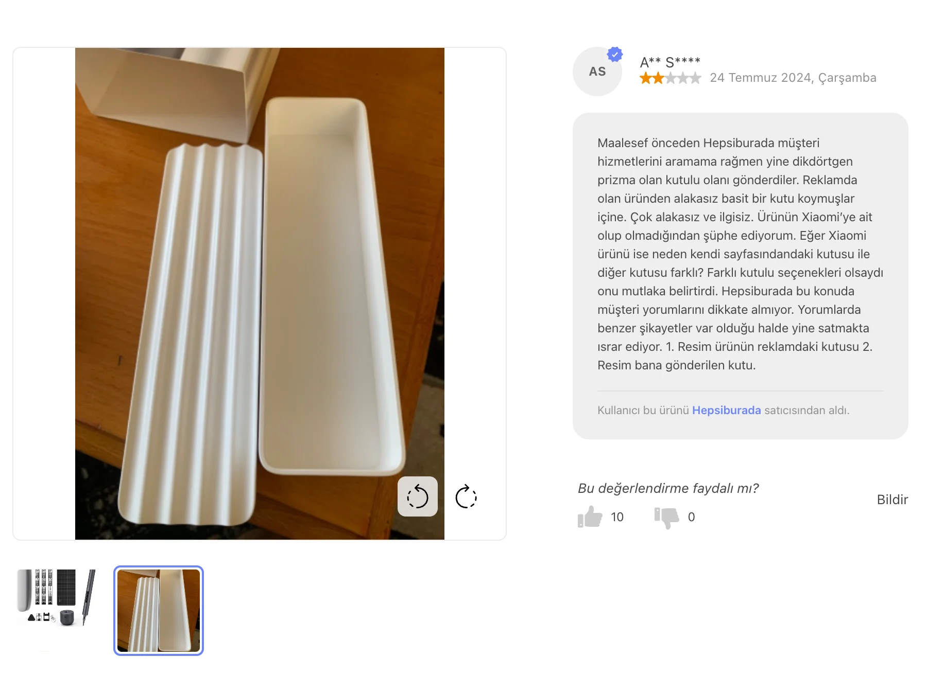927x676 pixels.
Task: Rotate the review photo clockwise
Action: click(x=466, y=496)
